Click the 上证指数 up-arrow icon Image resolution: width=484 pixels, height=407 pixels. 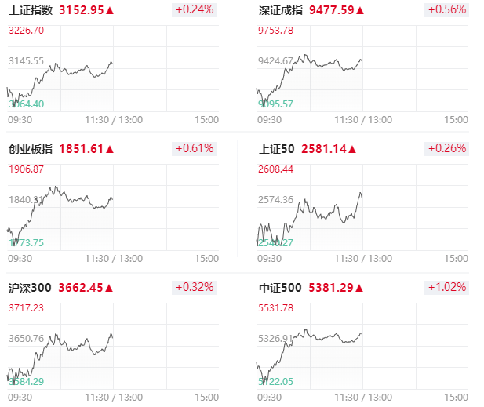click(110, 10)
